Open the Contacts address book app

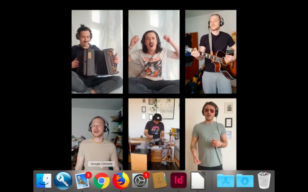159,181
